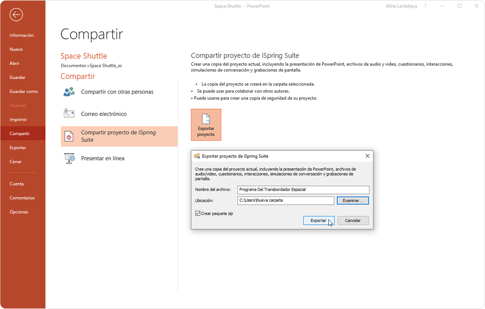Open help with the question mark icon
This screenshot has width=485, height=309.
tap(426, 6)
